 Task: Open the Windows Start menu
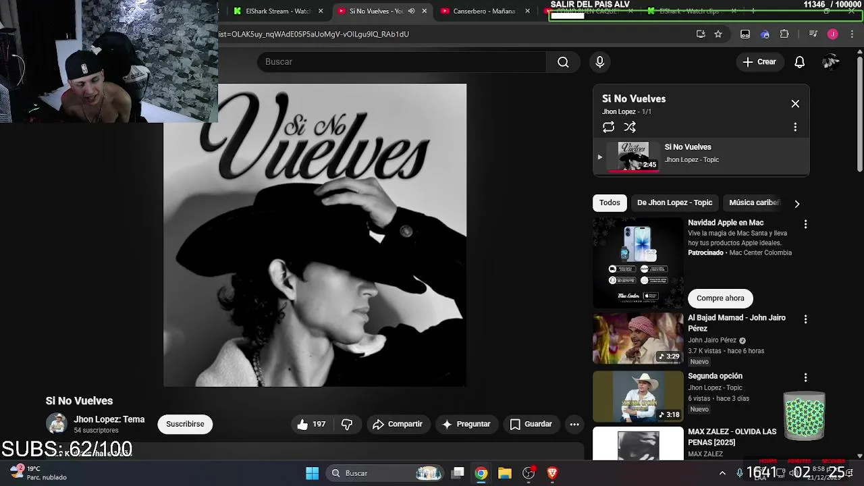(312, 473)
